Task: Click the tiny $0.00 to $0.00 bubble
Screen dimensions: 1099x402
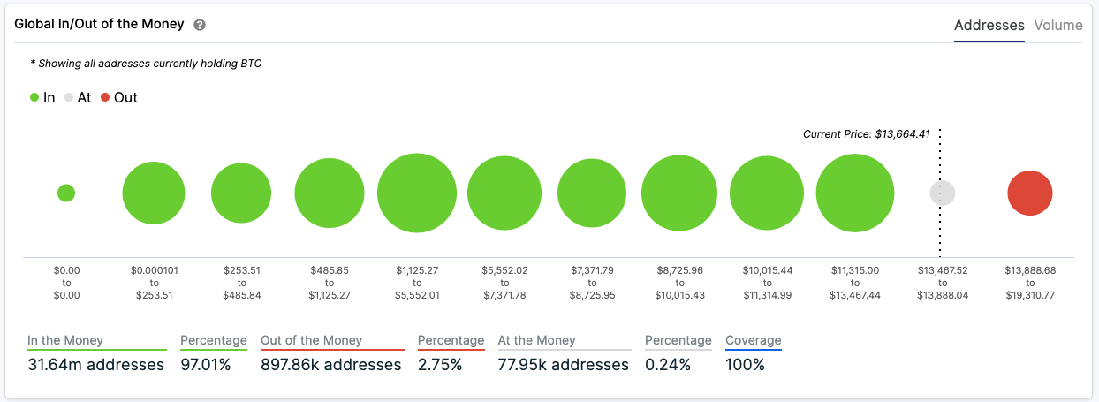Action: pyautogui.click(x=66, y=193)
